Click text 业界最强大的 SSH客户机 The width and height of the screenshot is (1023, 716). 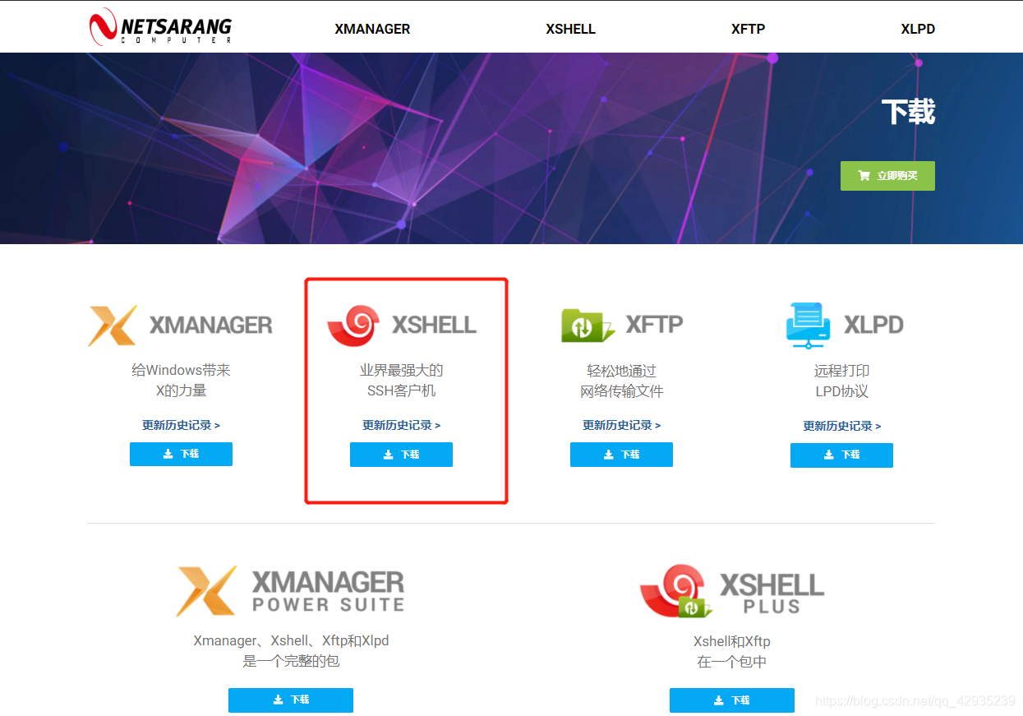pos(401,381)
